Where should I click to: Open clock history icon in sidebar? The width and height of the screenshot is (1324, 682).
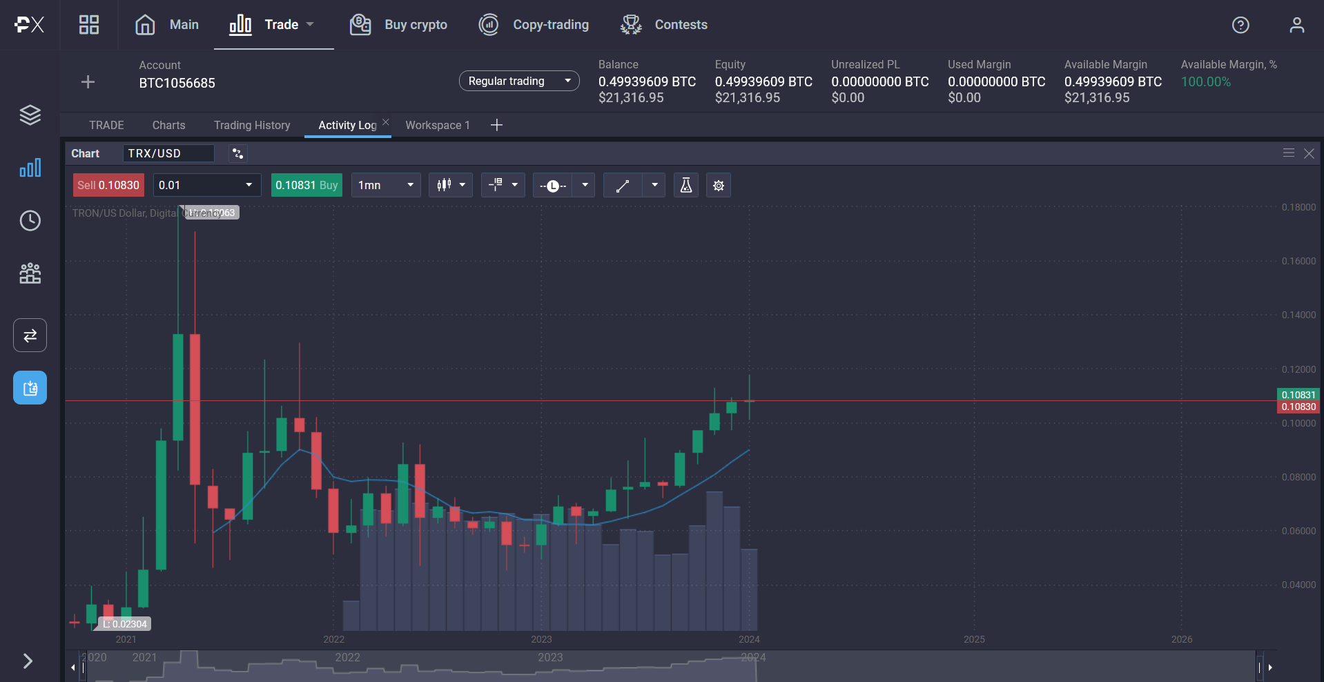pyautogui.click(x=30, y=221)
